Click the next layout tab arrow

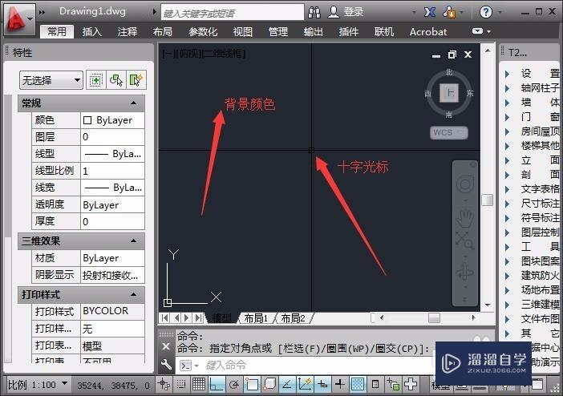tap(186, 317)
